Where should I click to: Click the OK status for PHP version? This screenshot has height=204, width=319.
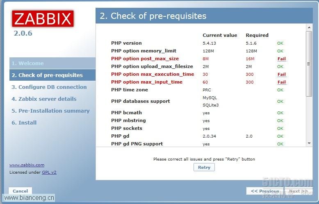pyautogui.click(x=280, y=43)
